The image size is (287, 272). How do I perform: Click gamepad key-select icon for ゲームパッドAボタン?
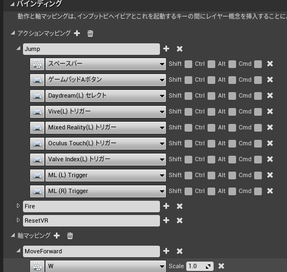pyautogui.click(x=37, y=80)
